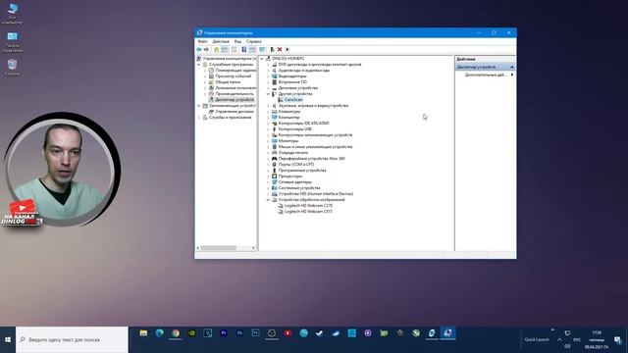Click the blue Help toolbar icon
628x353 pixels.
click(244, 49)
